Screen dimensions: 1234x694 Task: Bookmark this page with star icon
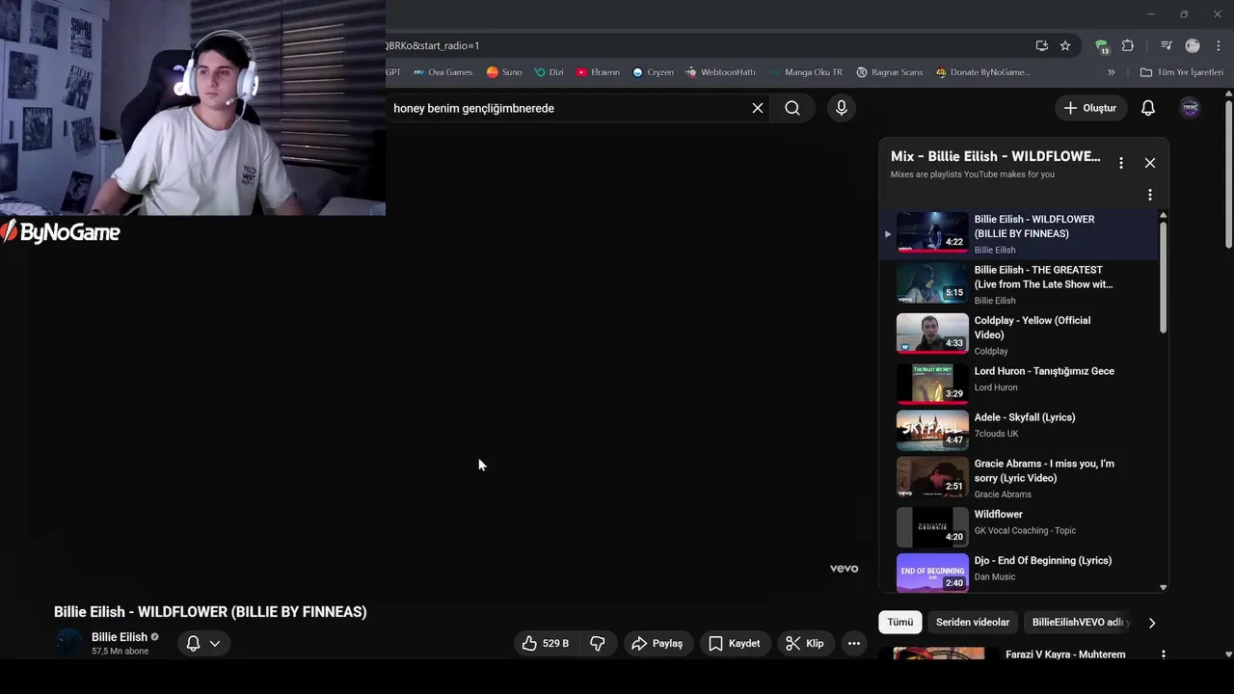click(x=1065, y=45)
